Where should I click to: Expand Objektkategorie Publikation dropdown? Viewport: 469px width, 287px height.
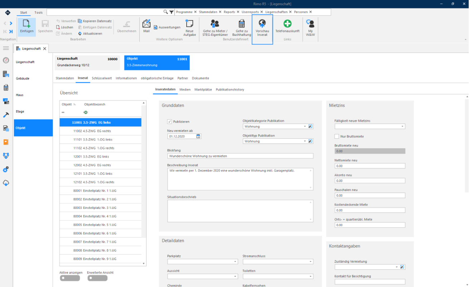[305, 126]
